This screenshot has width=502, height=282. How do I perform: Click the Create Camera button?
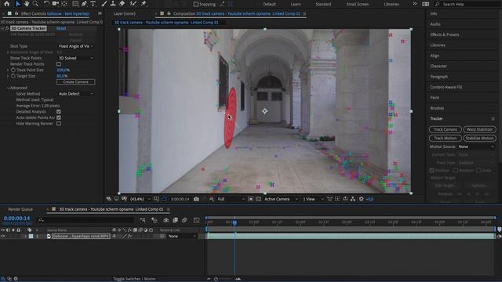[75, 81]
